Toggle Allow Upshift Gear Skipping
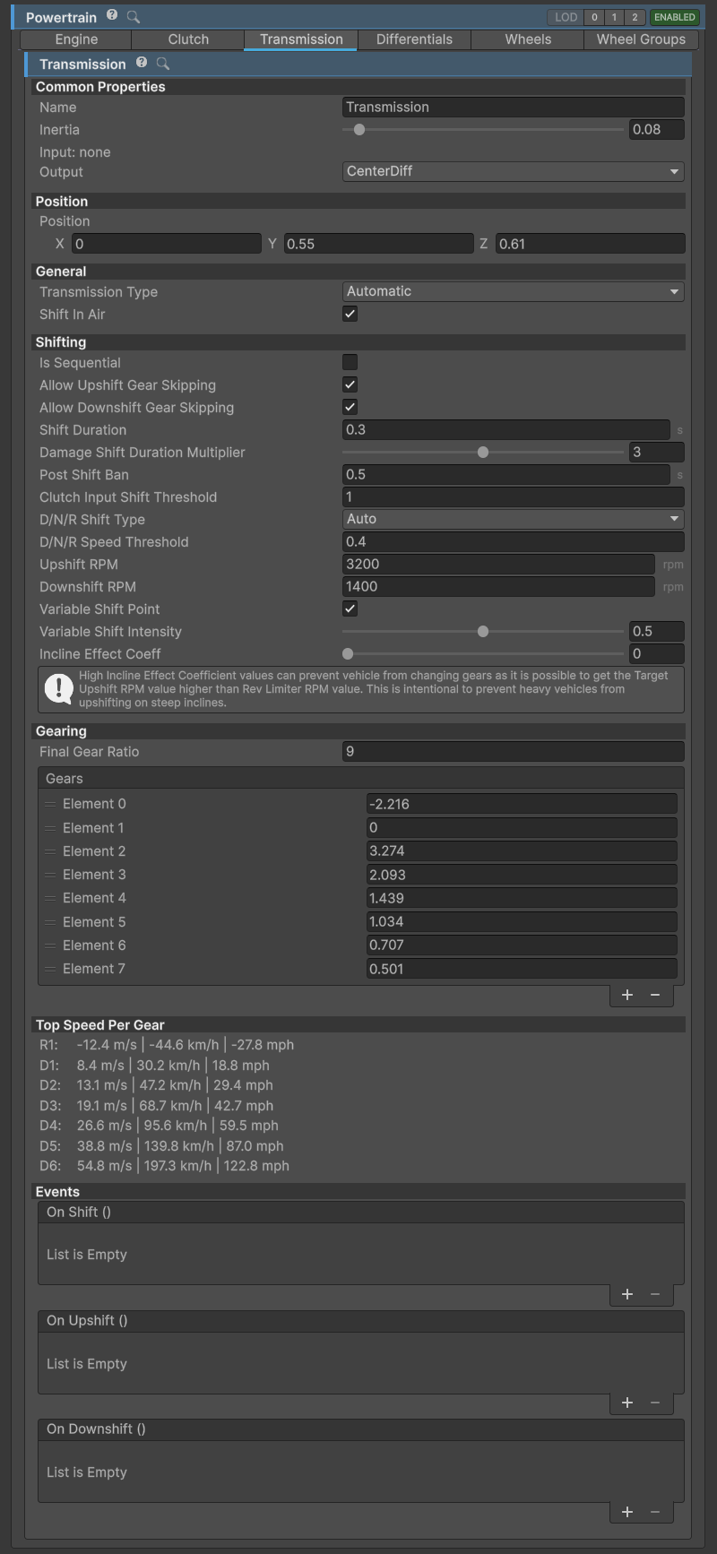The width and height of the screenshot is (717, 1554). point(350,384)
